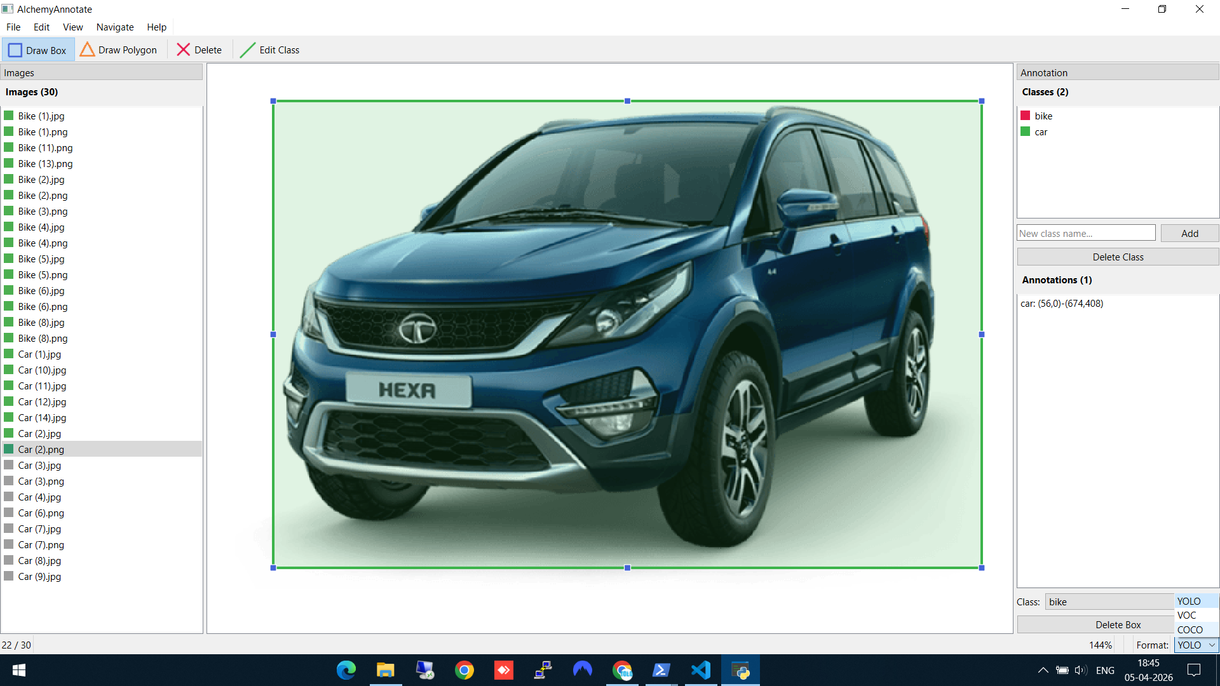Open the Class bike combo box
The width and height of the screenshot is (1220, 686).
coord(1109,602)
